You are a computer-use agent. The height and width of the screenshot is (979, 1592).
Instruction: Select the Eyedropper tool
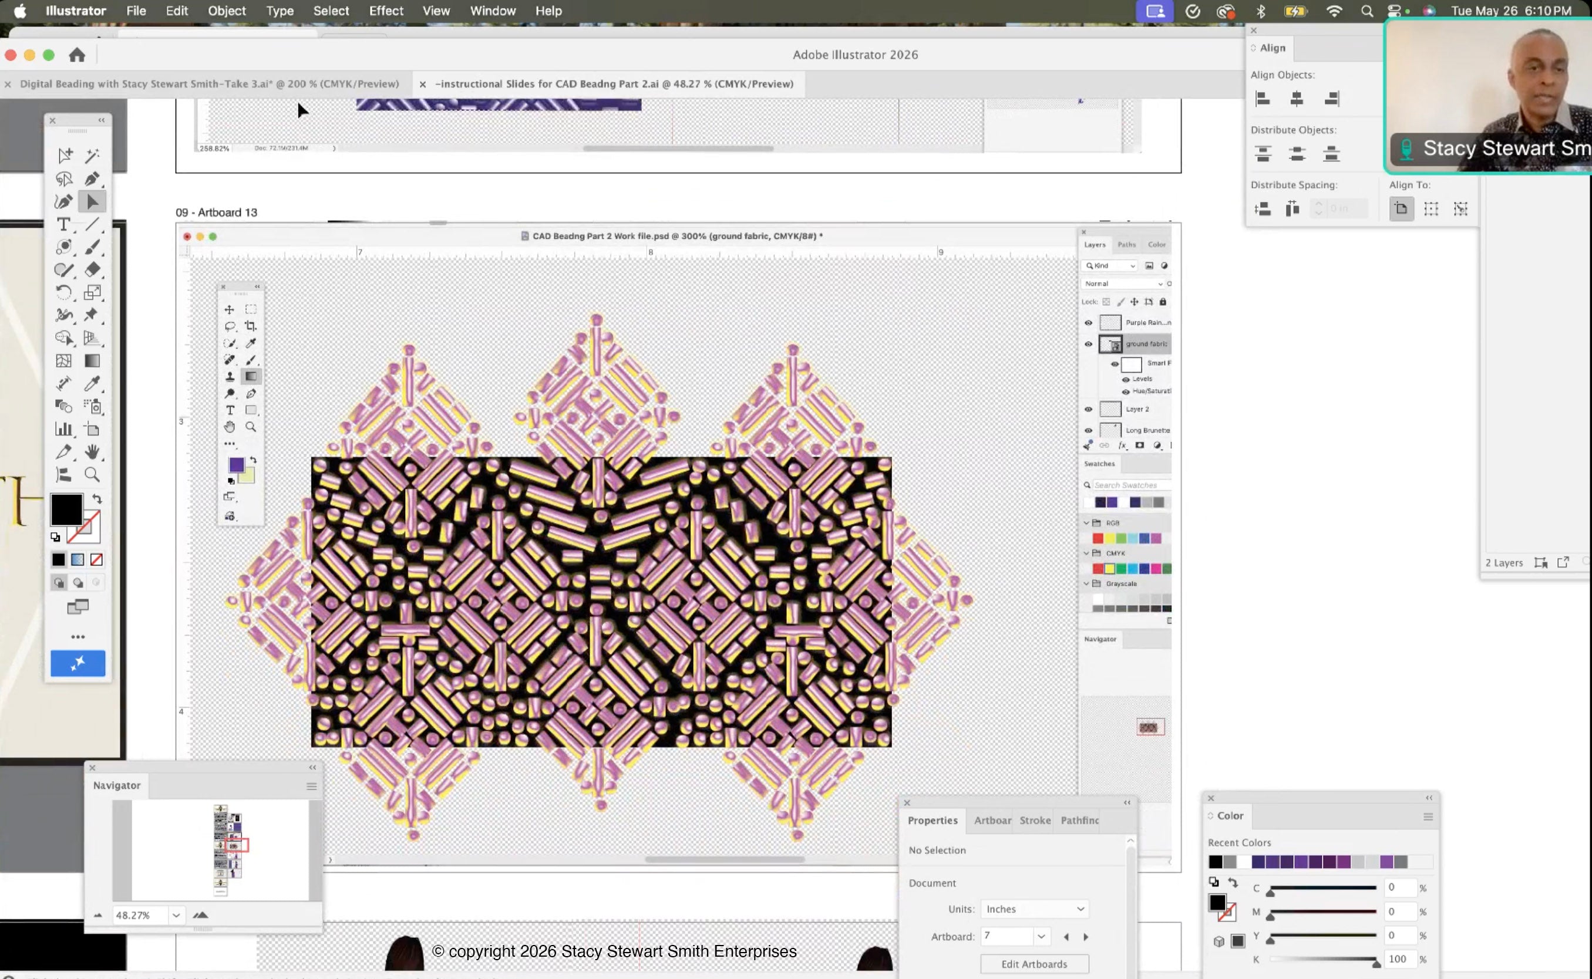(x=93, y=383)
